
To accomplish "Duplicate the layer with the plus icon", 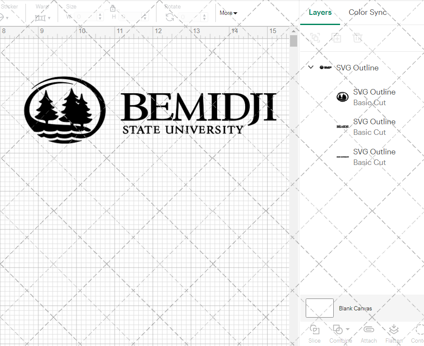I will (x=336, y=38).
